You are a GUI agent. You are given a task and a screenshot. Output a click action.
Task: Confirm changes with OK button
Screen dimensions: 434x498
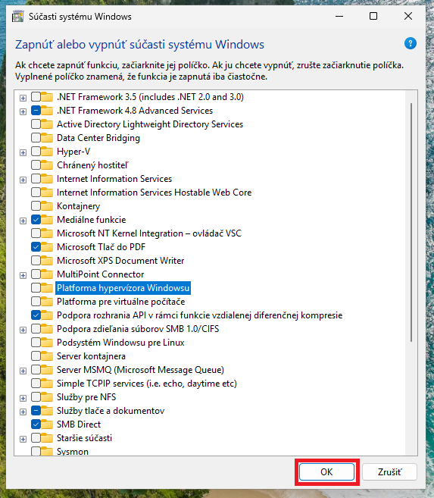coord(326,471)
